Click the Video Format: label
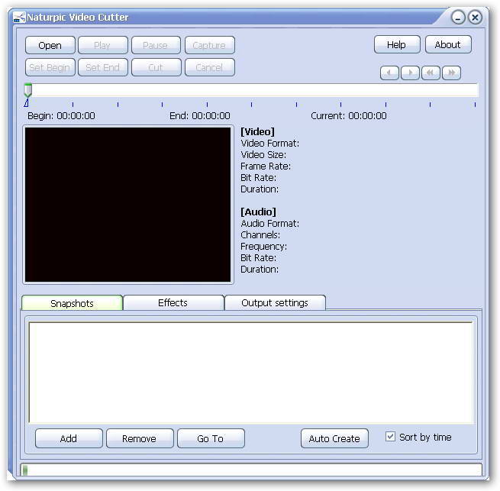Image resolution: width=500 pixels, height=491 pixels. point(270,144)
